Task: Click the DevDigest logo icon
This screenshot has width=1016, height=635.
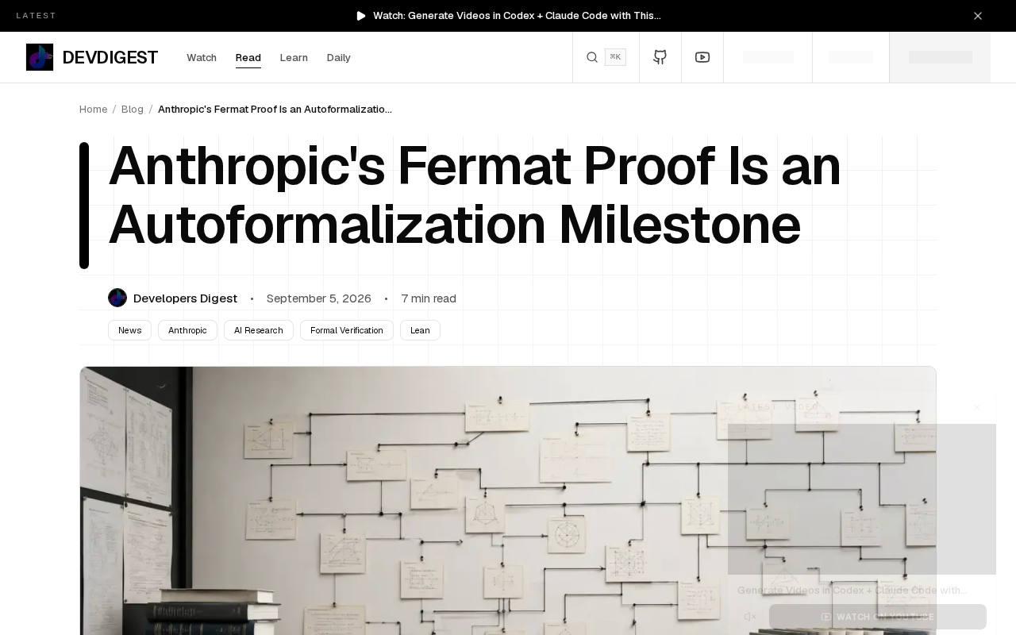Action: click(x=40, y=57)
